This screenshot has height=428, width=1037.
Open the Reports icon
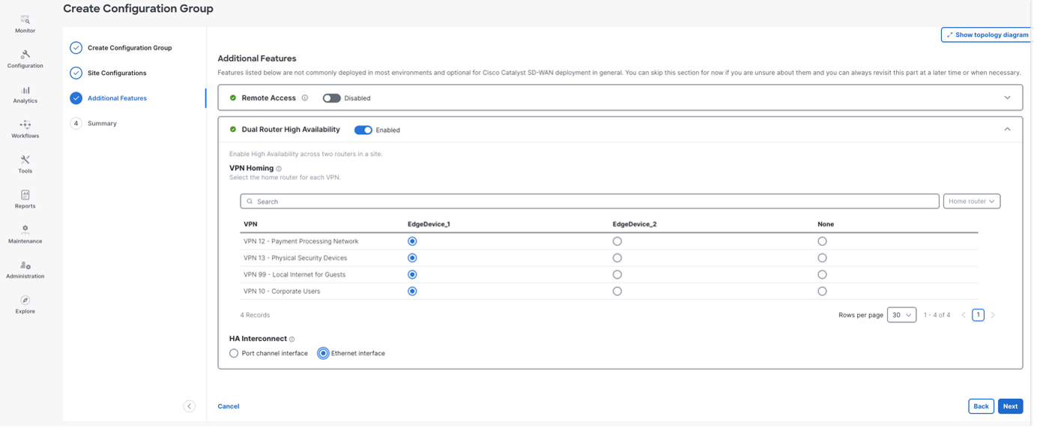[25, 195]
